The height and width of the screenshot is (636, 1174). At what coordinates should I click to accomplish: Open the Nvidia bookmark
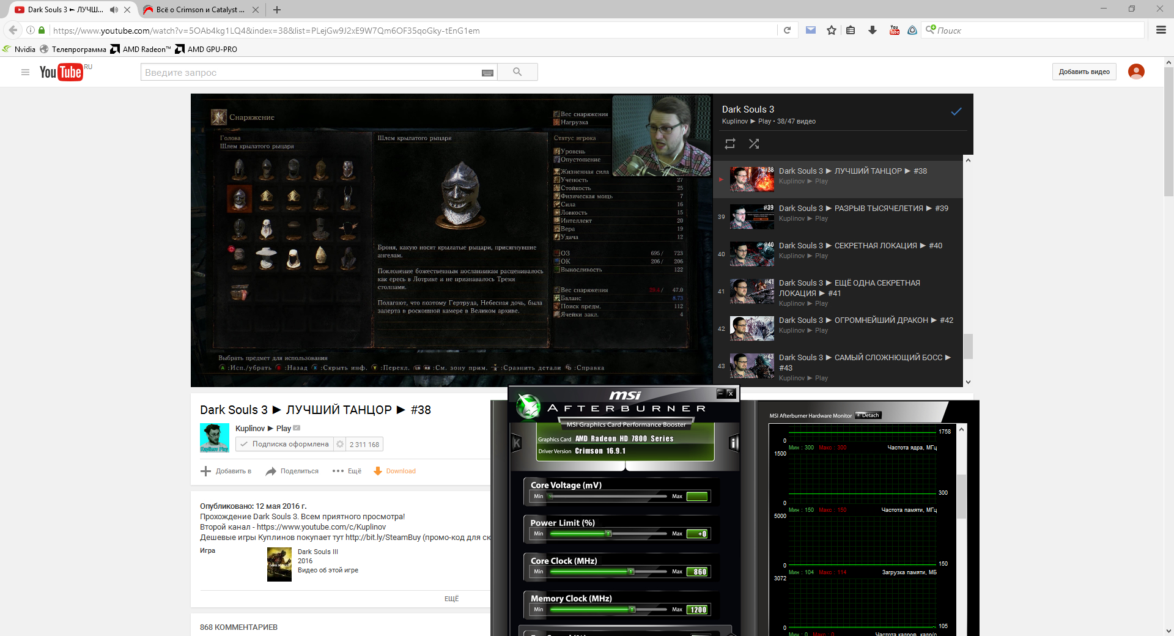coord(19,49)
